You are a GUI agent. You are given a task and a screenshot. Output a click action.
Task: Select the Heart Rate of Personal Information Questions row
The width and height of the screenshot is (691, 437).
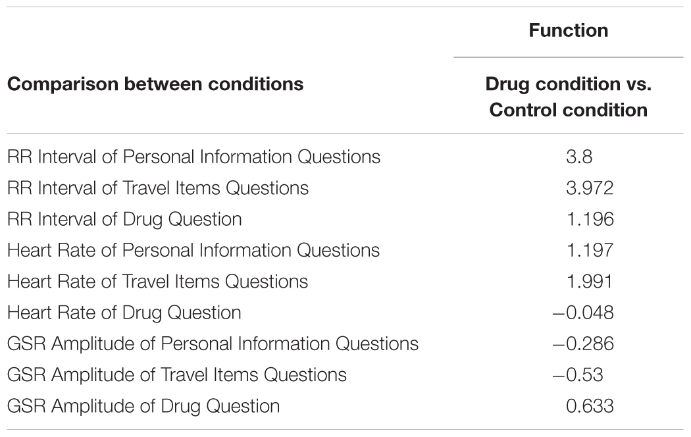click(x=345, y=250)
